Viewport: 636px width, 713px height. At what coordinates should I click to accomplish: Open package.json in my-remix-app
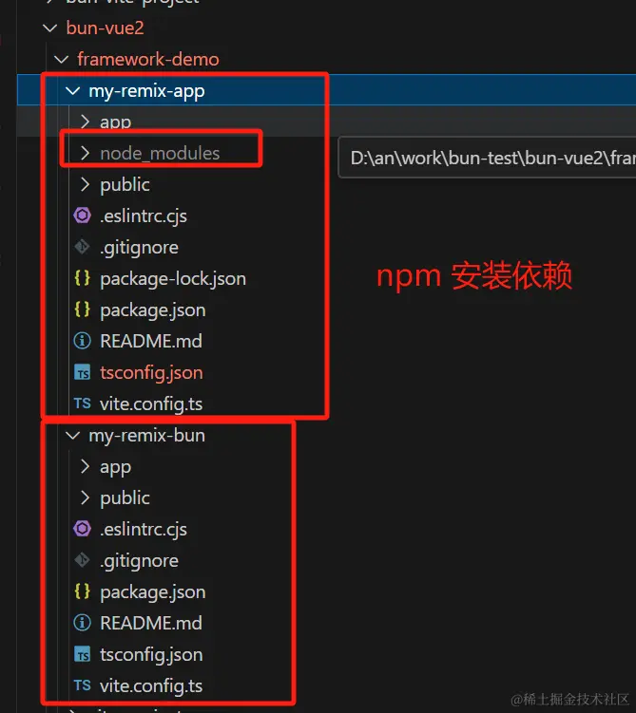(x=153, y=310)
